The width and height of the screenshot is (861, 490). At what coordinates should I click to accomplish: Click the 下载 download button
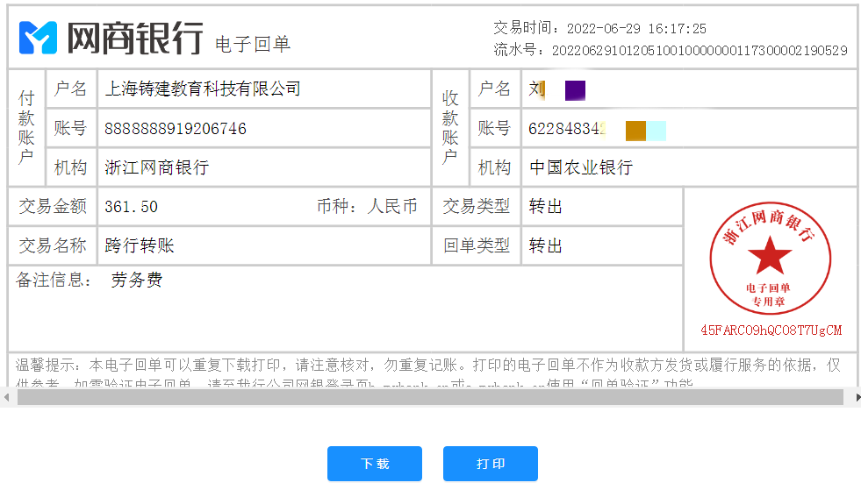point(375,464)
